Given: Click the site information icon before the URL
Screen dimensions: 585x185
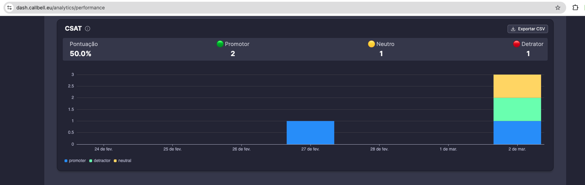Looking at the screenshot, I should [x=9, y=8].
